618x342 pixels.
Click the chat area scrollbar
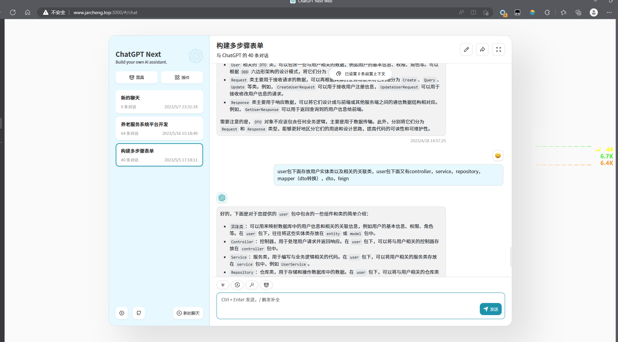coord(511,257)
